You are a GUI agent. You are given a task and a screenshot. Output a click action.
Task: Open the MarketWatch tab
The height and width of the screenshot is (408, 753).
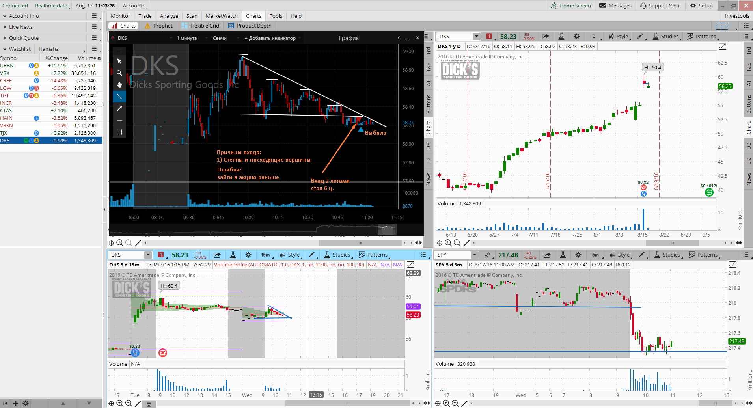tap(222, 16)
